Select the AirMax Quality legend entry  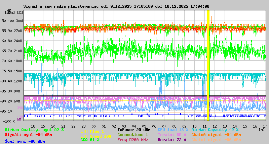coord(34,130)
